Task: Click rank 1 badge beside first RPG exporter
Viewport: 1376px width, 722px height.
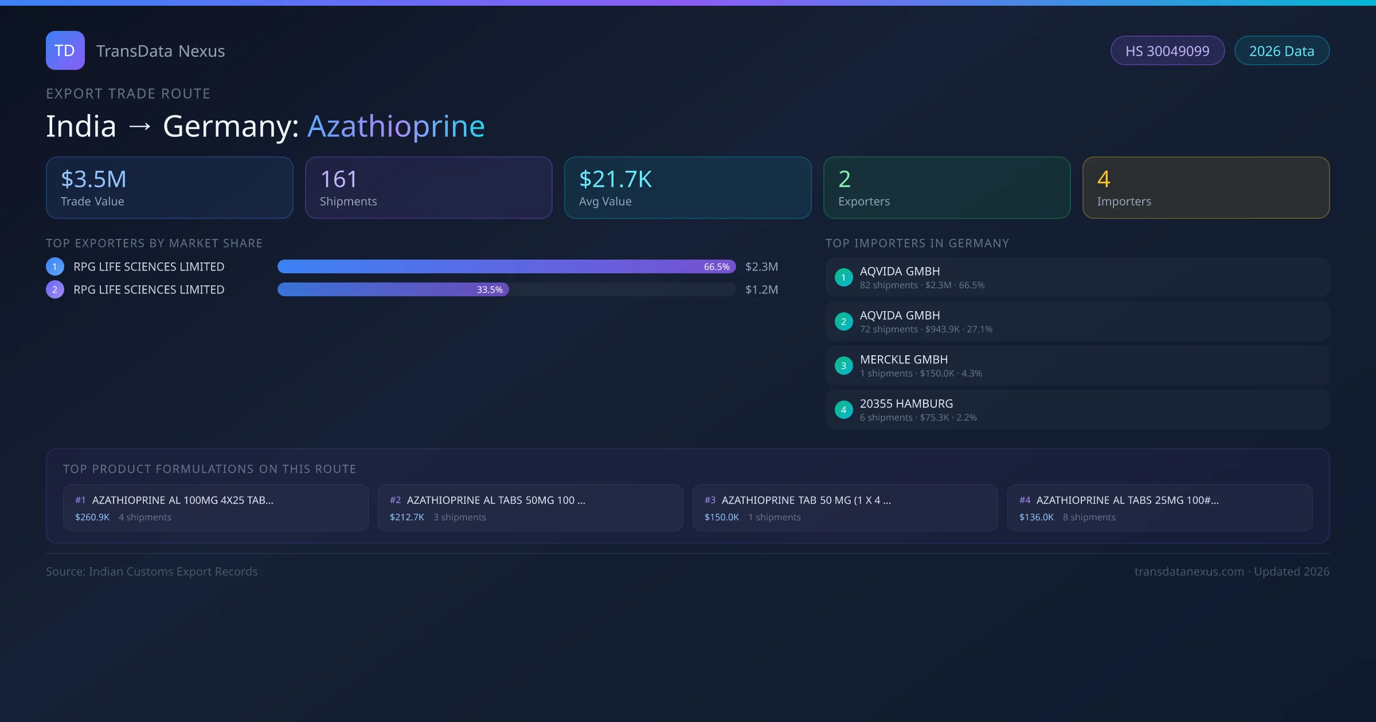Action: (55, 266)
